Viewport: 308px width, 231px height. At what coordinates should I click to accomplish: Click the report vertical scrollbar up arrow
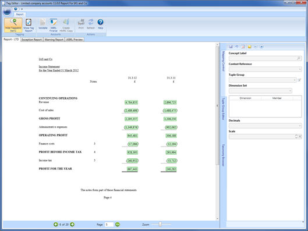pos(217,45)
